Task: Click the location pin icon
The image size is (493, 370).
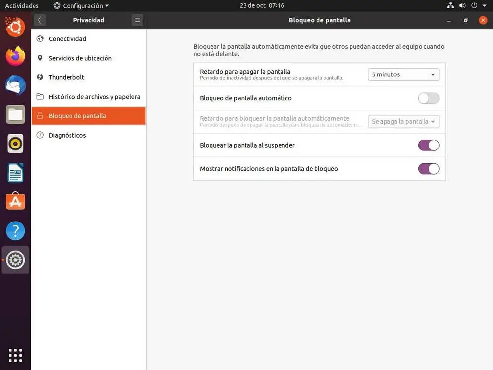Action: pos(40,58)
